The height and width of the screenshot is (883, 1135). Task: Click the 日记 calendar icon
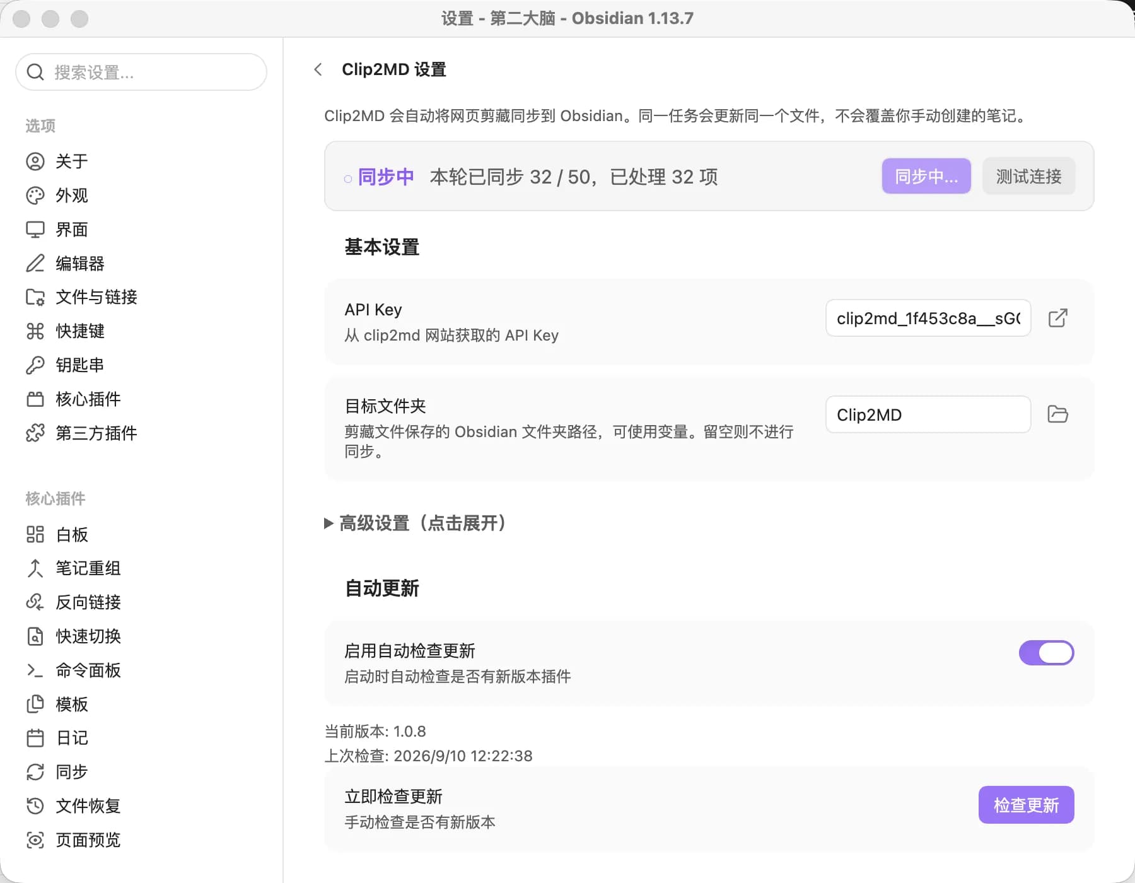(x=35, y=738)
